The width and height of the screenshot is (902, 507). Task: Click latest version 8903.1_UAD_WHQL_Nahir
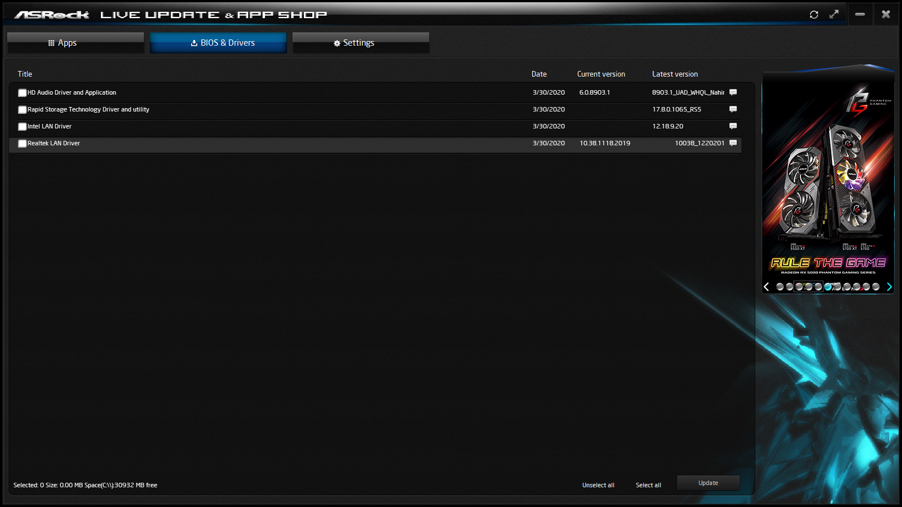tap(688, 92)
